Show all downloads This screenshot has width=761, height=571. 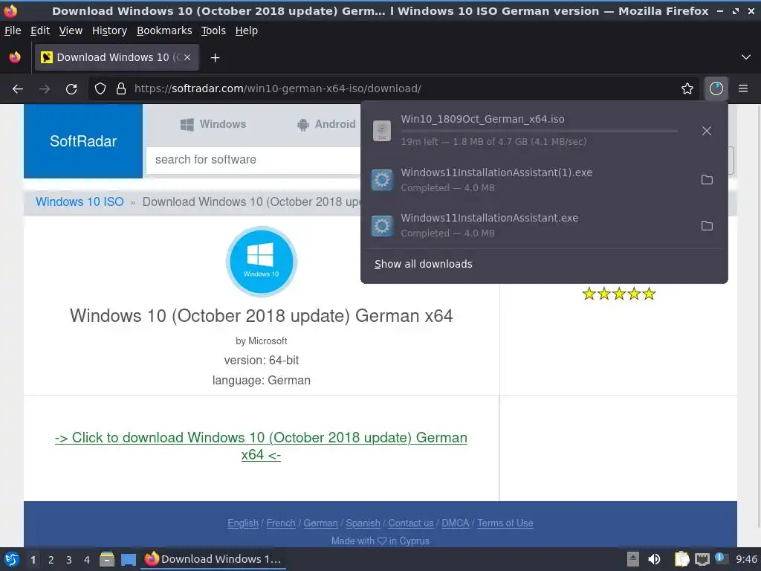423,264
